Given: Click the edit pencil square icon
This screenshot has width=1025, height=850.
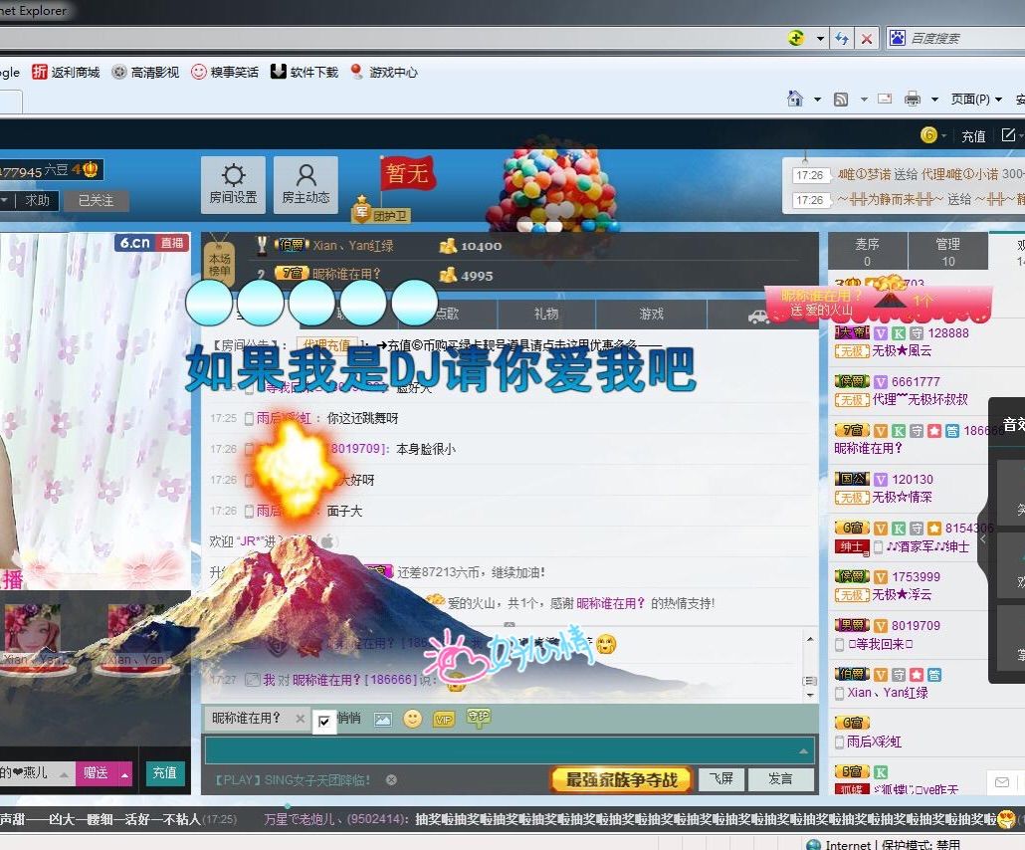Looking at the screenshot, I should click(x=1009, y=134).
